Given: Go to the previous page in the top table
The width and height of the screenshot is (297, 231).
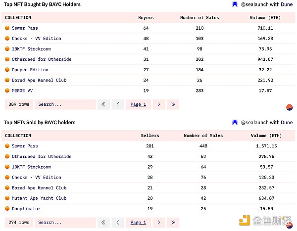Looking at the screenshot, I should [x=117, y=104].
